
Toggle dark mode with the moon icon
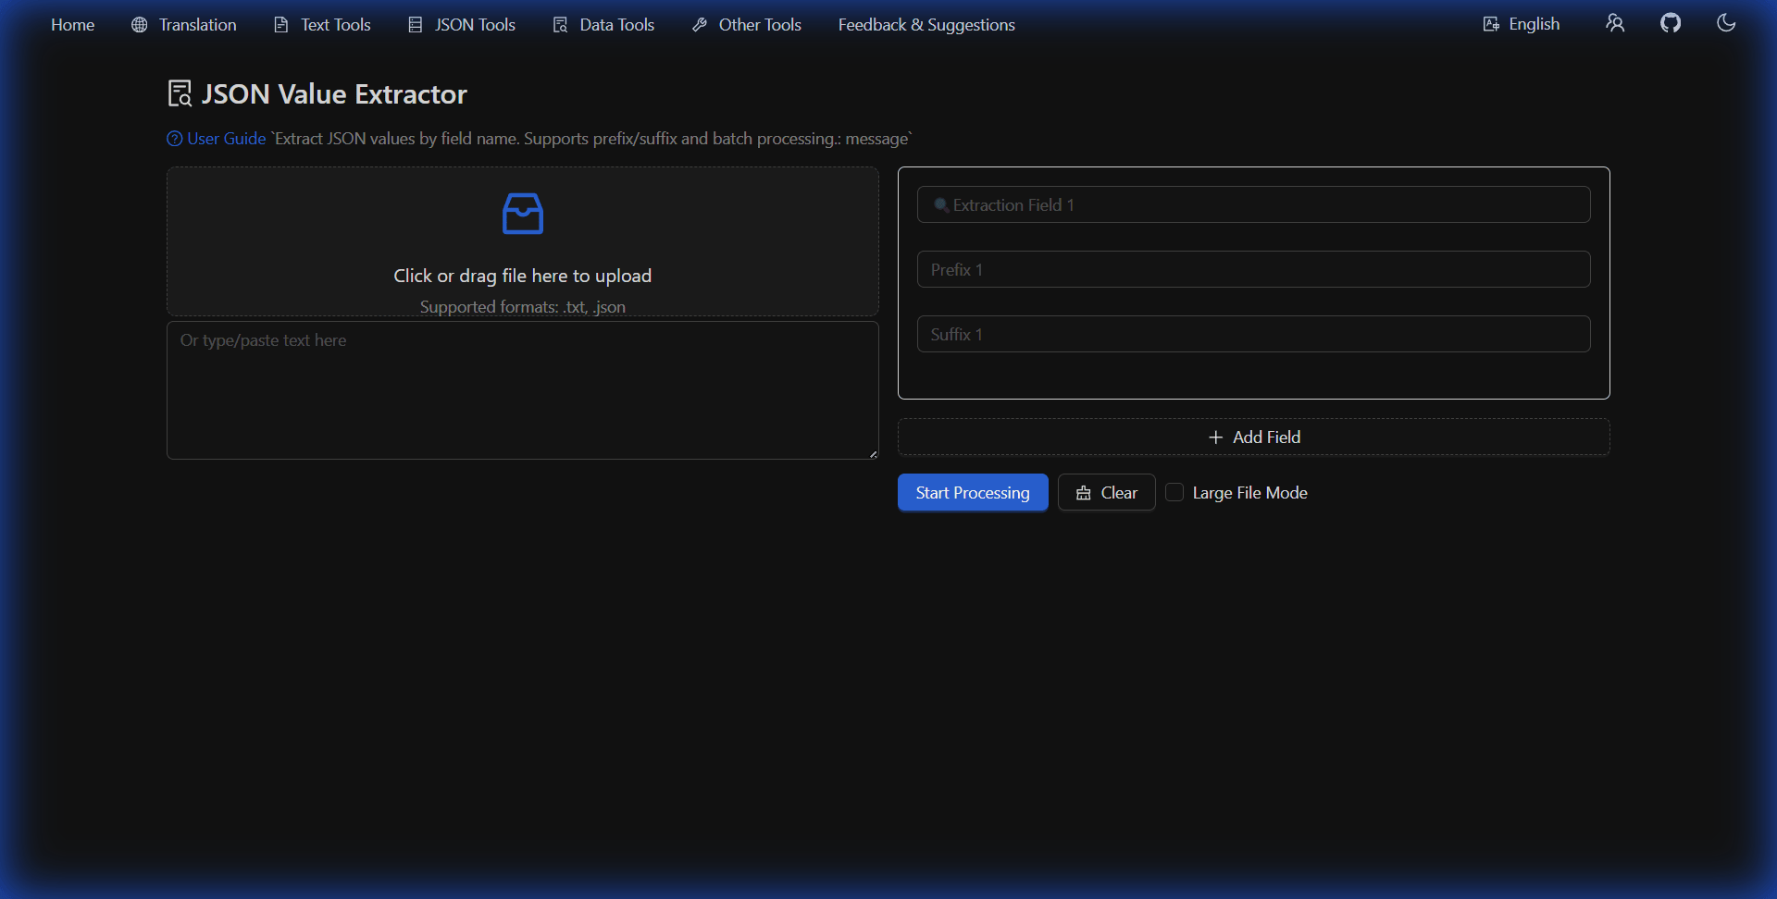coord(1725,23)
